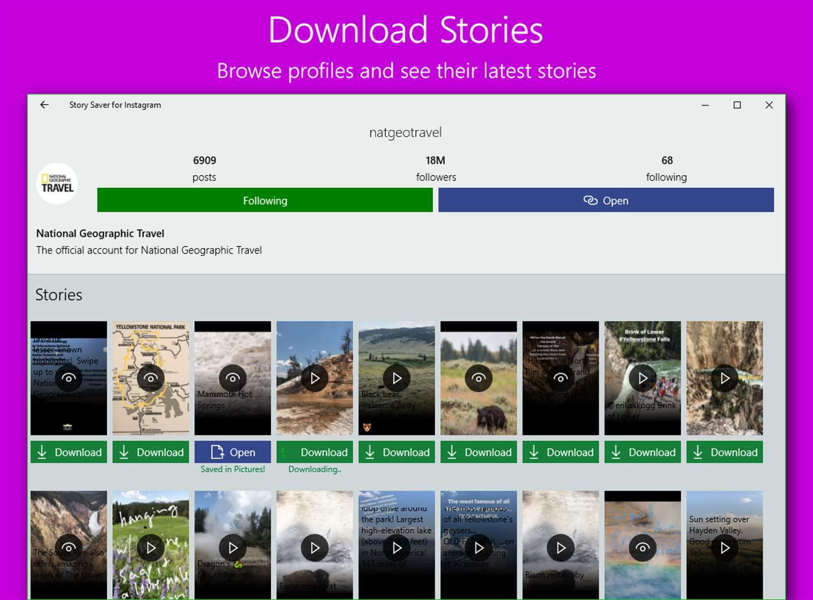Viewport: 813px width, 600px height.
Task: Click the green Following button
Action: (265, 200)
